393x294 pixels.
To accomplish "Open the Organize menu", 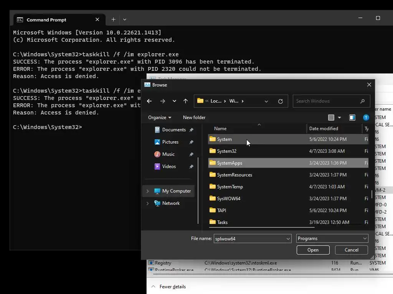I will coord(160,117).
